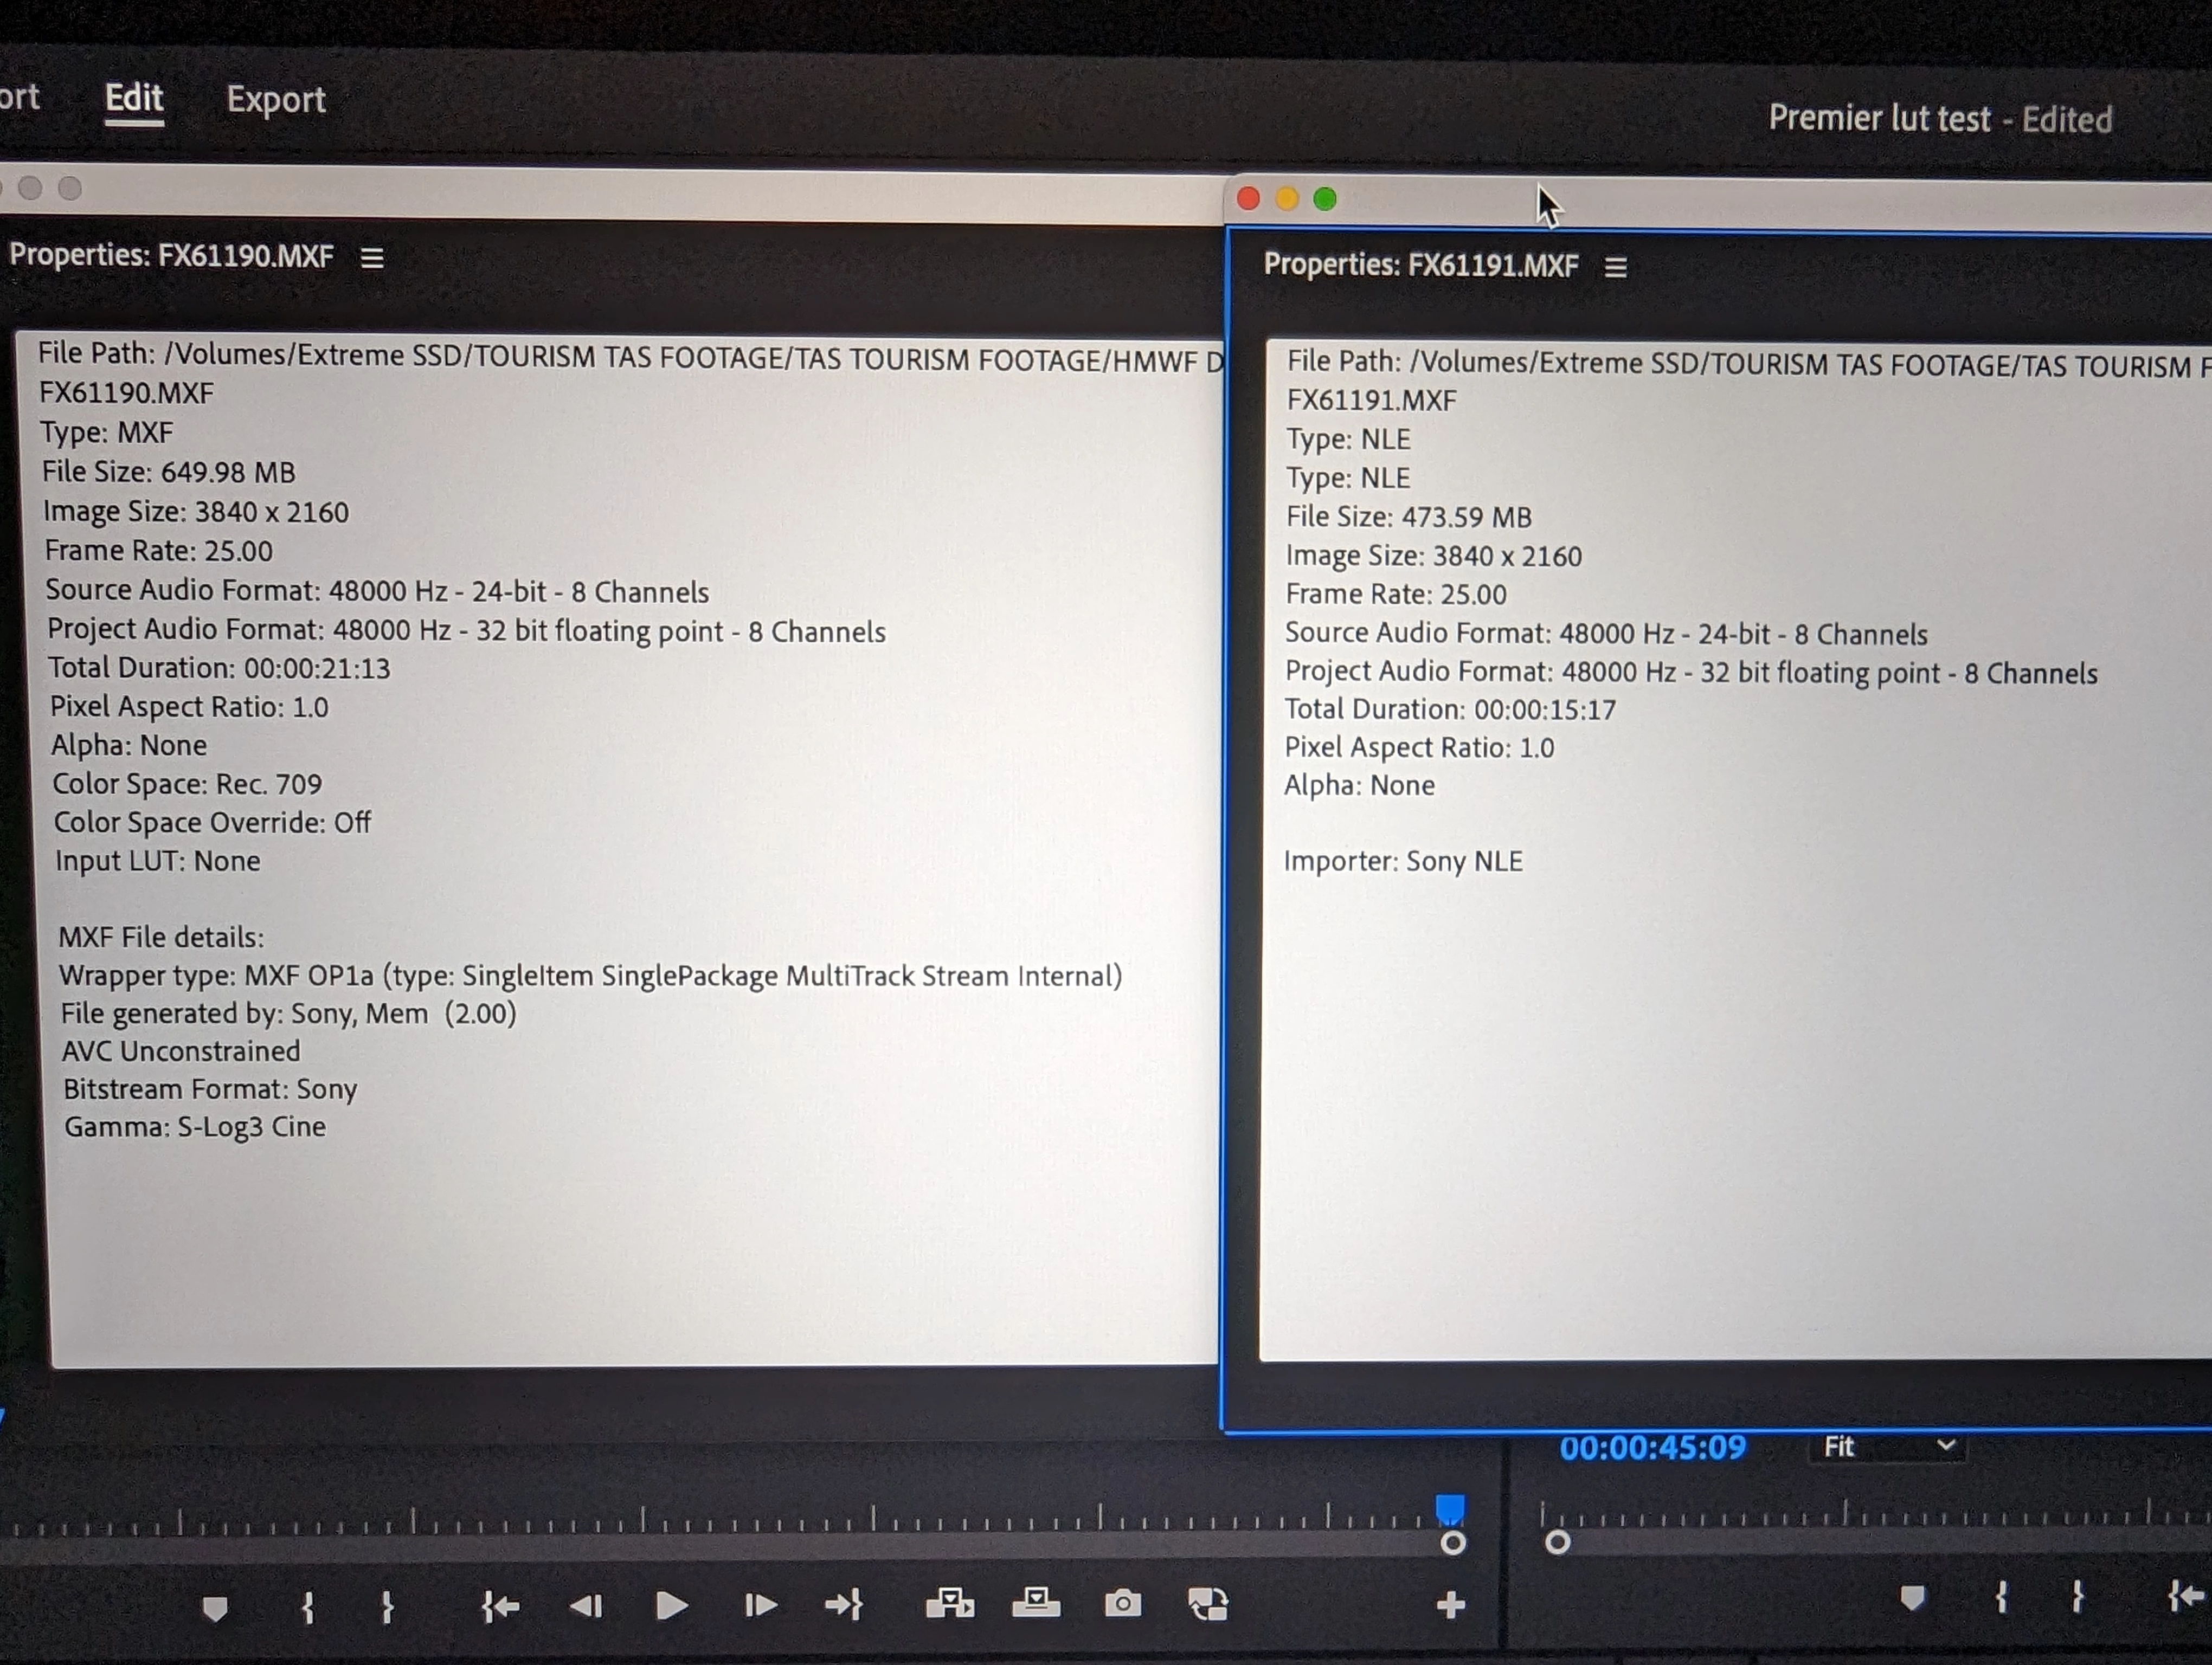
Task: Open FX61190.MXF properties panel menu
Action: click(372, 259)
